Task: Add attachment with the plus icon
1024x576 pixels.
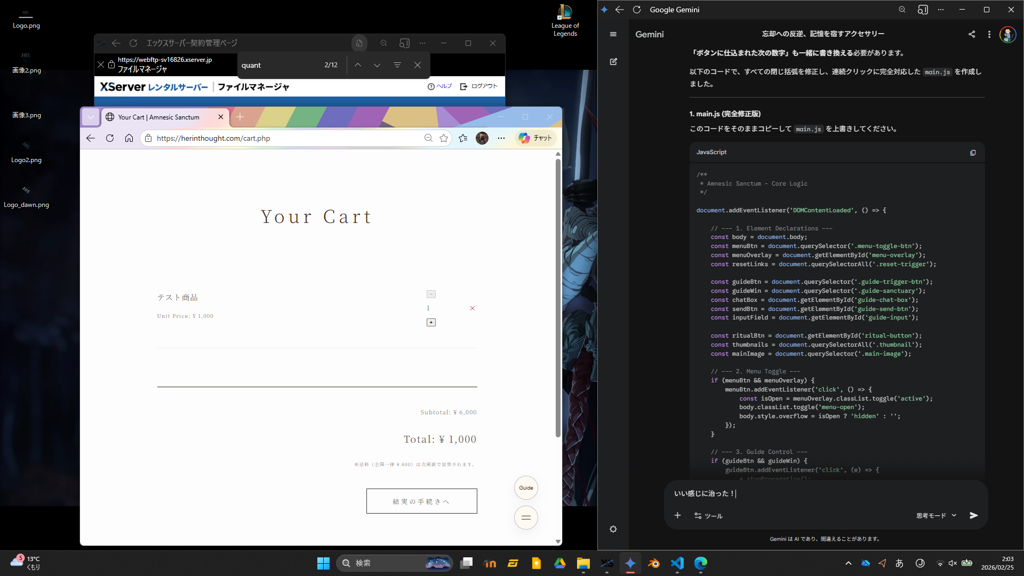Action: coord(677,515)
